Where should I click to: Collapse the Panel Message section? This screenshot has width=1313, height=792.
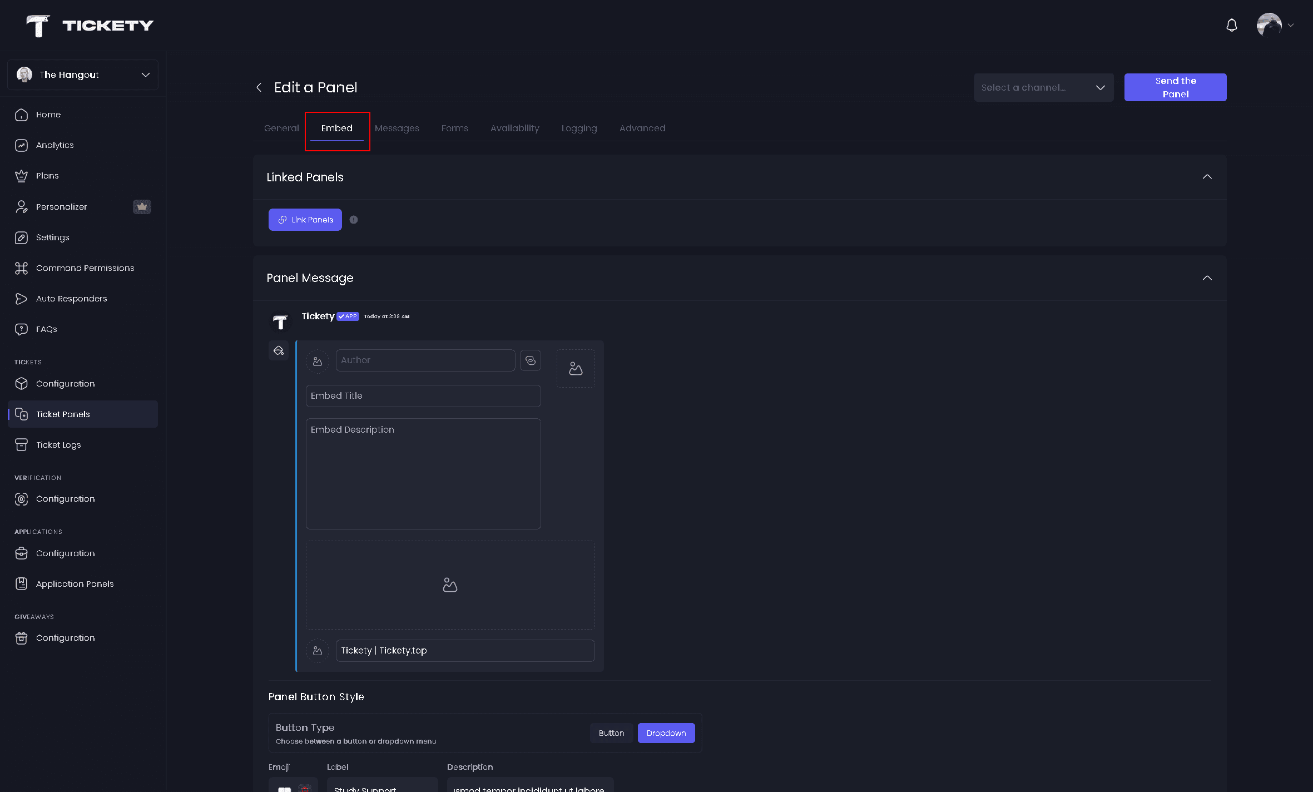(x=1207, y=278)
